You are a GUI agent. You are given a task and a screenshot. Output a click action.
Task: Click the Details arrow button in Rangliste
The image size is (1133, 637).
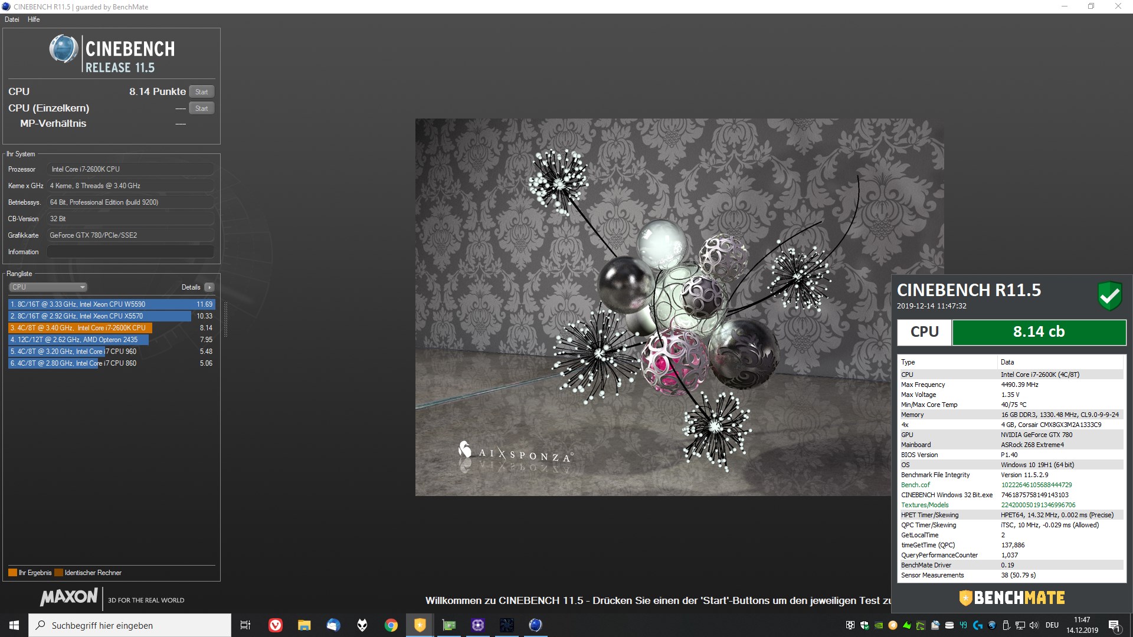tap(209, 287)
